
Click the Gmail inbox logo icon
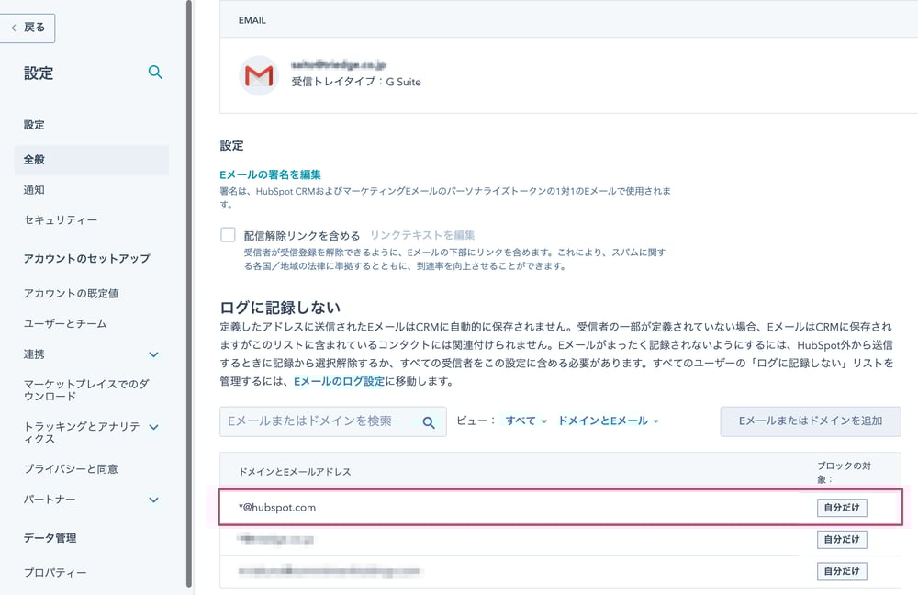click(259, 75)
